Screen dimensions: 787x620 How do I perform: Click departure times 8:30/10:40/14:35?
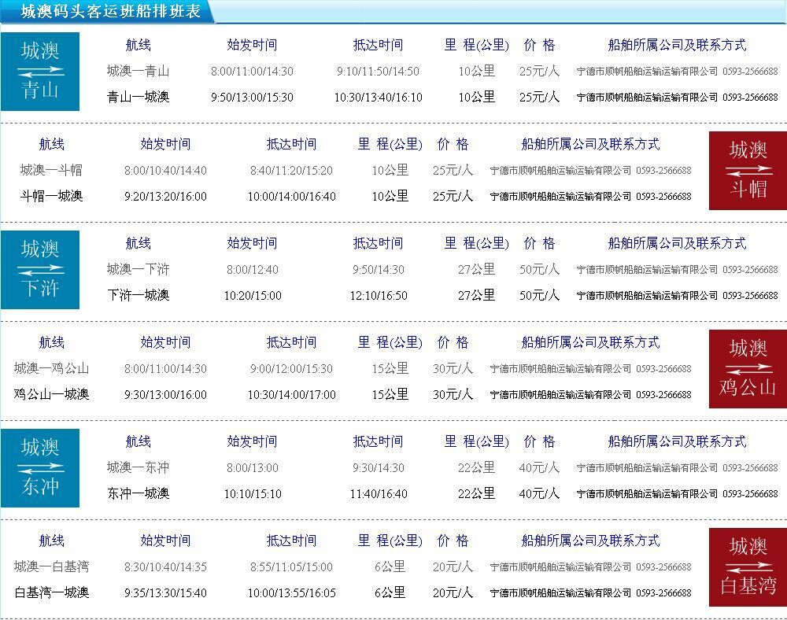(x=165, y=566)
